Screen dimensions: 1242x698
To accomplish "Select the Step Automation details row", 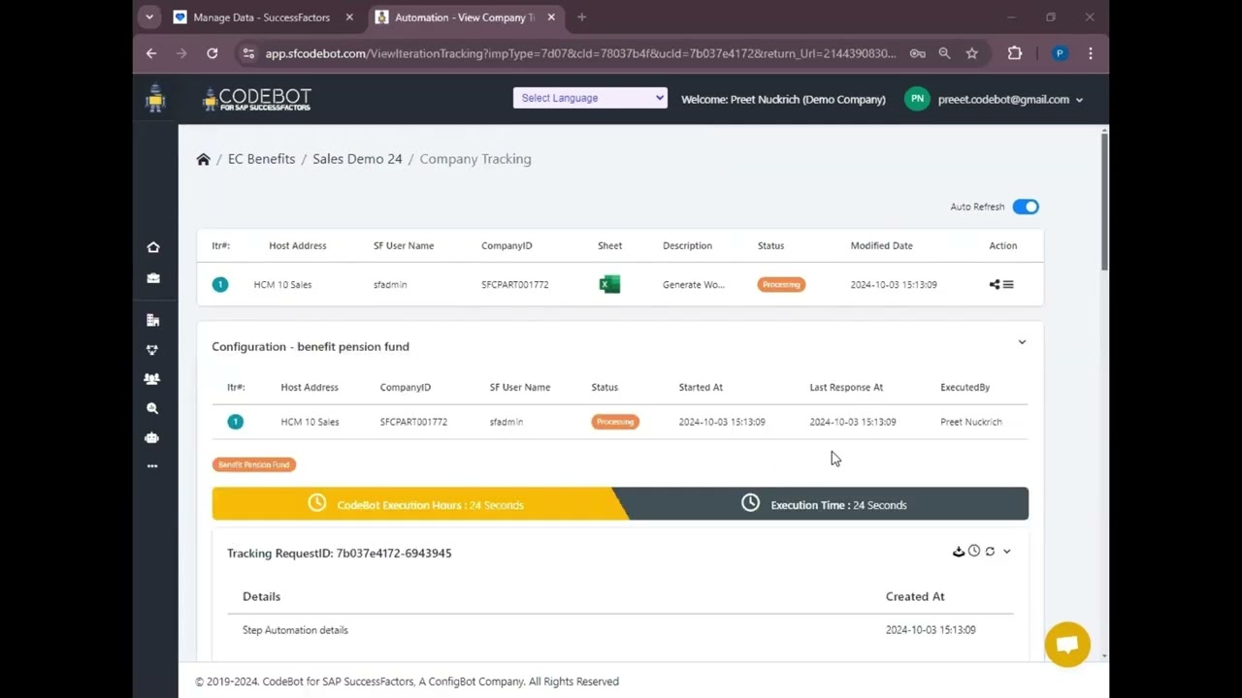I will (620, 630).
